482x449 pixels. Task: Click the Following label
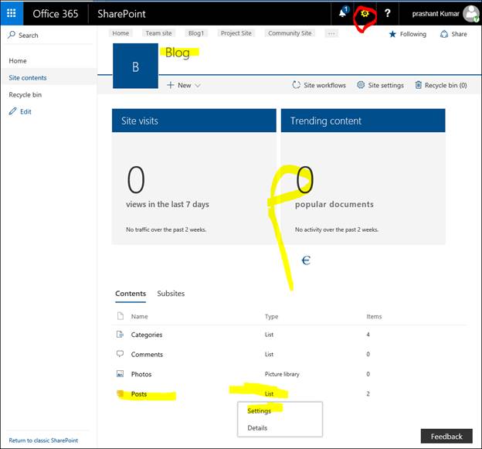[412, 34]
